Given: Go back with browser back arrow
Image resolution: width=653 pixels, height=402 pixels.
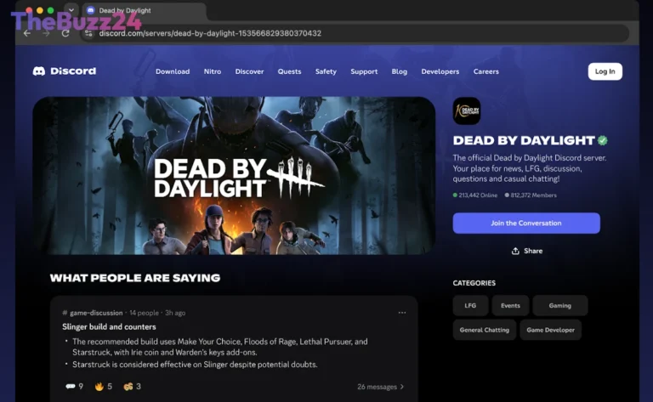Looking at the screenshot, I should coord(27,33).
